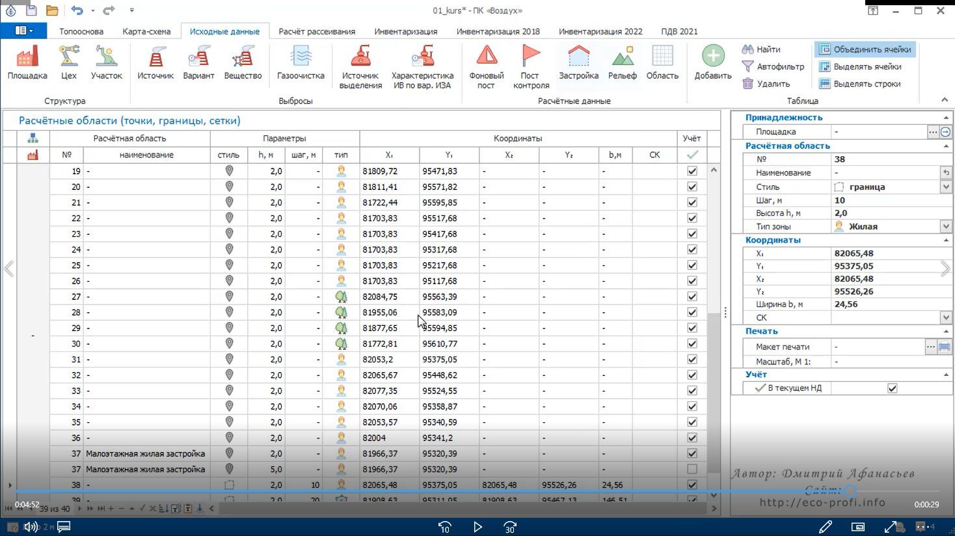Open the СК dropdown in properties
Screen dimensions: 955x536
pyautogui.click(x=946, y=317)
